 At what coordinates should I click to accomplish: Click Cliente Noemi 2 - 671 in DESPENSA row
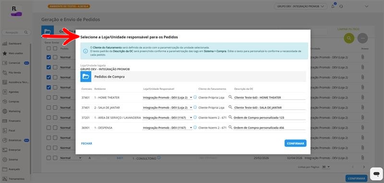212,128
